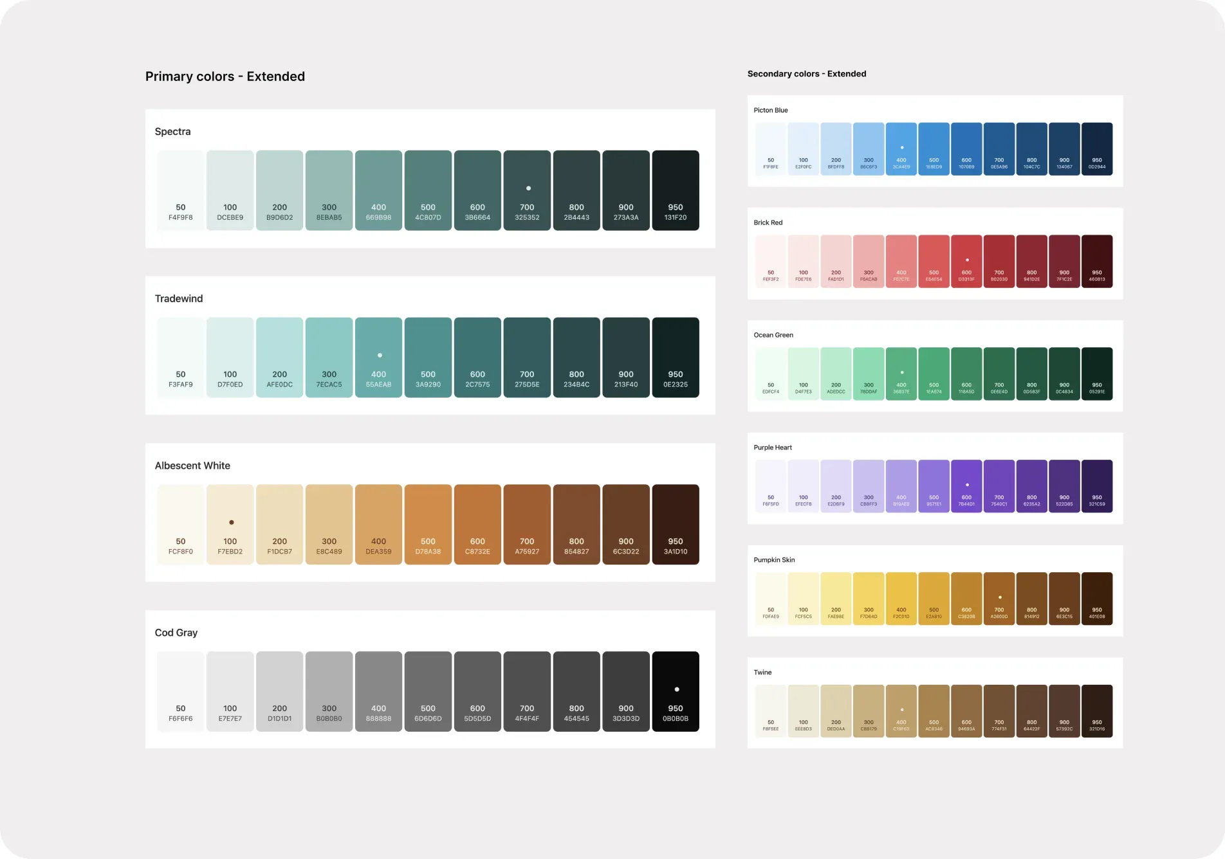Select the Ocean Green 400 swatch 36B37E

[901, 374]
